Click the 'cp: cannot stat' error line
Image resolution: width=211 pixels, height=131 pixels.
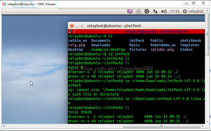(x=137, y=90)
